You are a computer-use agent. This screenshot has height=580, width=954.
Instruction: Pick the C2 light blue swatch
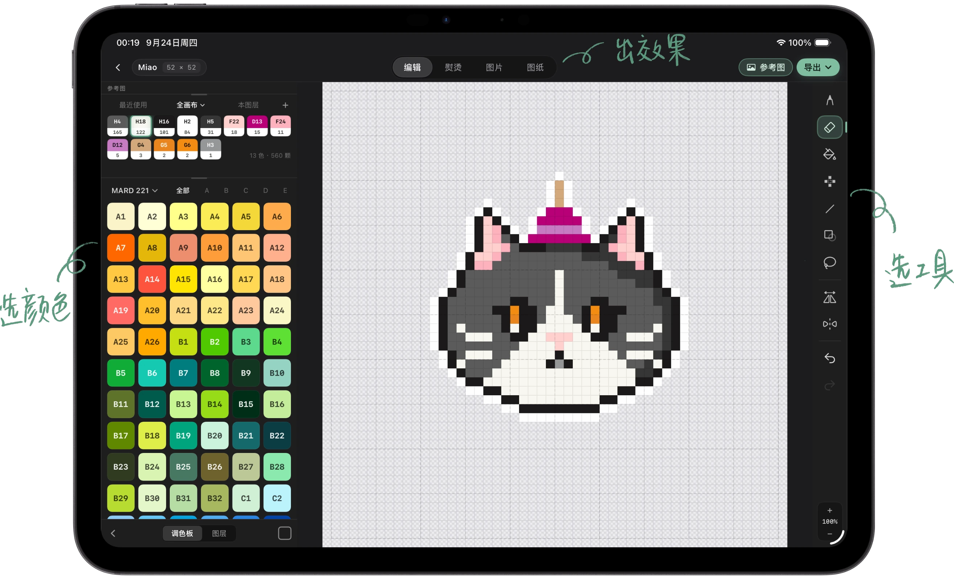click(x=277, y=498)
